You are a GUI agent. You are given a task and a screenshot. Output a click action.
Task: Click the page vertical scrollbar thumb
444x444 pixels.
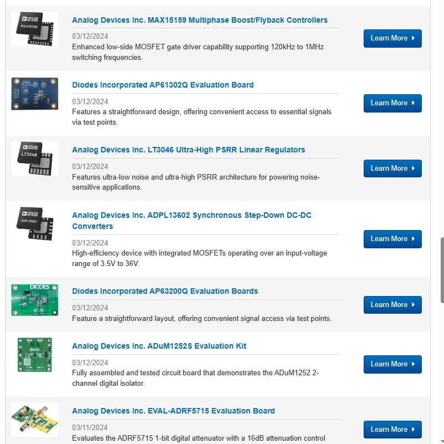click(x=442, y=271)
